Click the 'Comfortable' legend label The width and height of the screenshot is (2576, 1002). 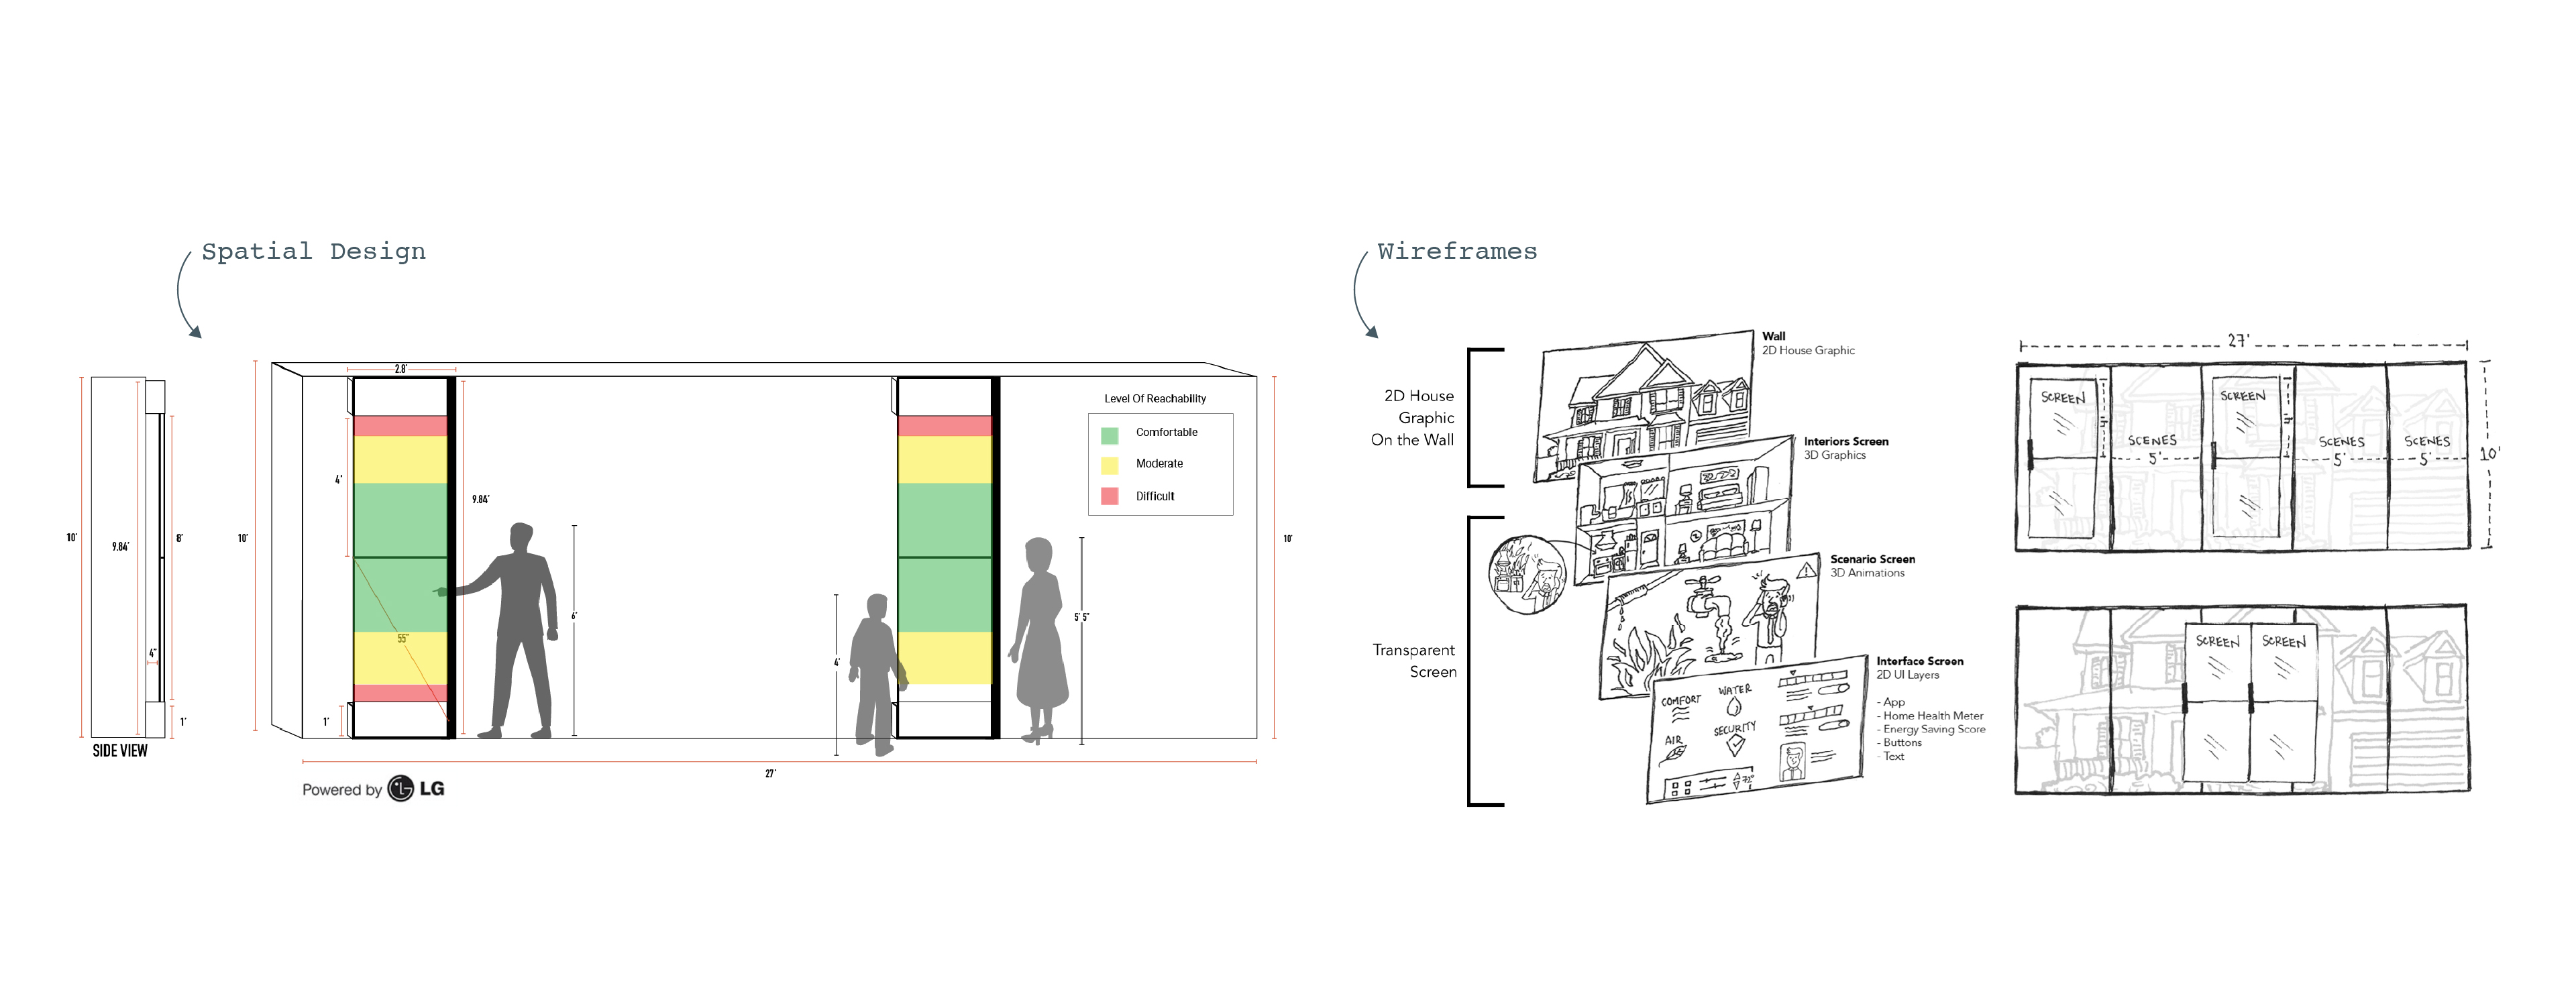(x=1166, y=433)
